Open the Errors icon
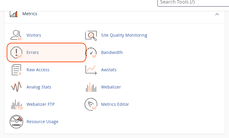The image size is (229, 138). [x=16, y=52]
